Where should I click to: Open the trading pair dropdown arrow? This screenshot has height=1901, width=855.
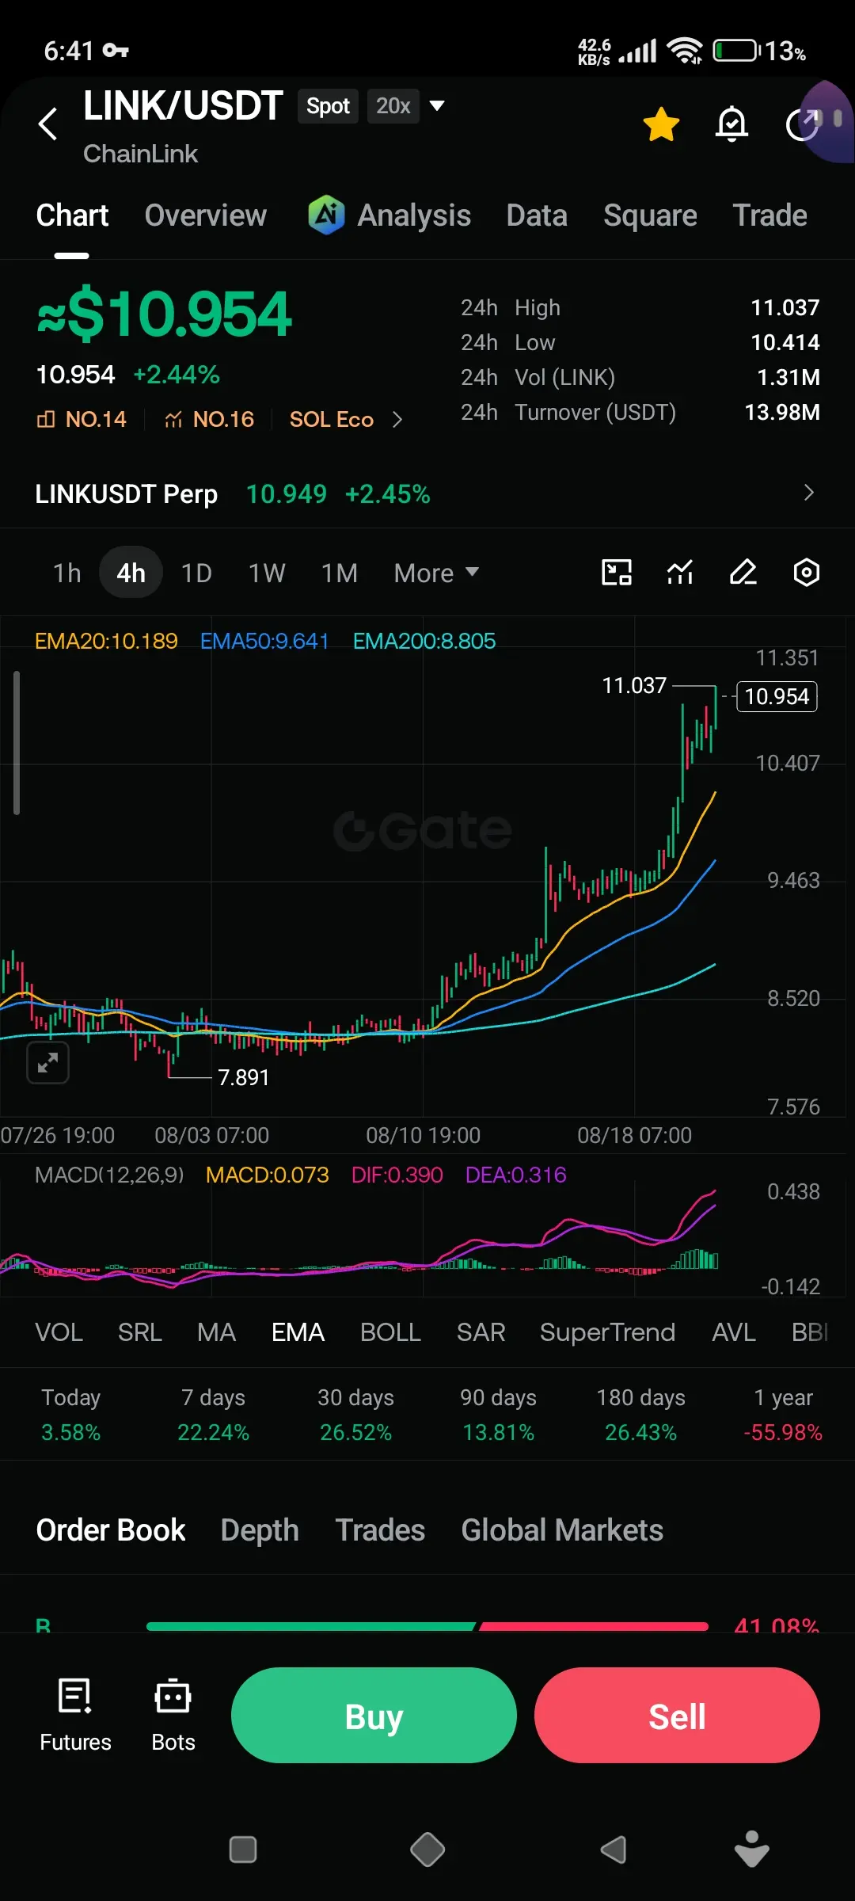click(436, 105)
